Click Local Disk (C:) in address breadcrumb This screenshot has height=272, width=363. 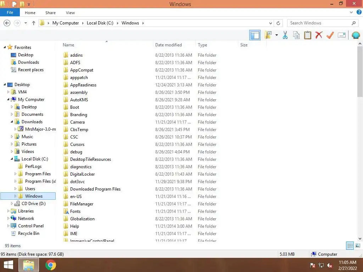tap(100, 23)
